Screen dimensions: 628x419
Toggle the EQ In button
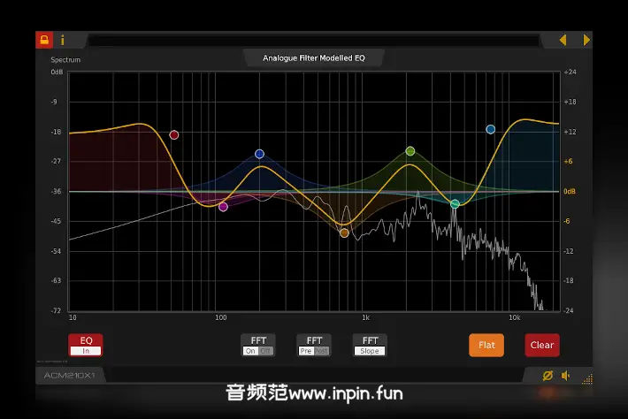(x=86, y=345)
